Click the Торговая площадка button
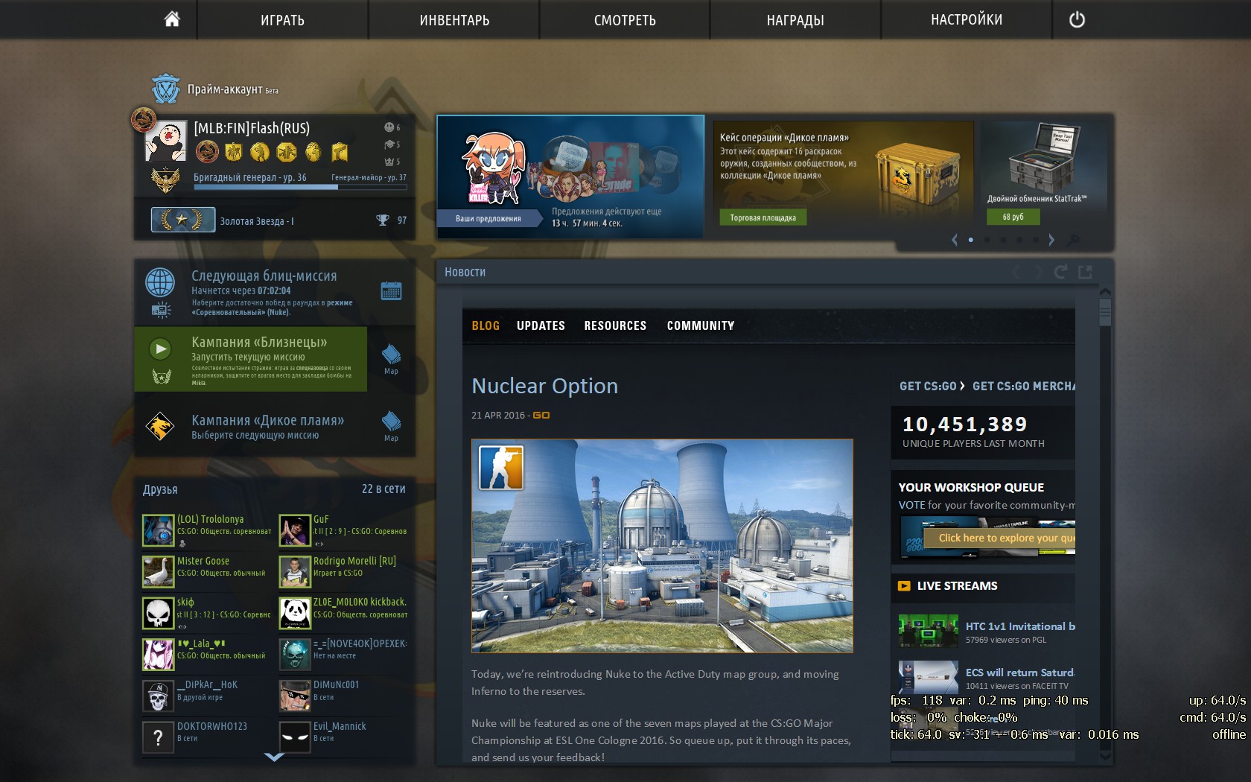This screenshot has height=782, width=1251. 763,217
